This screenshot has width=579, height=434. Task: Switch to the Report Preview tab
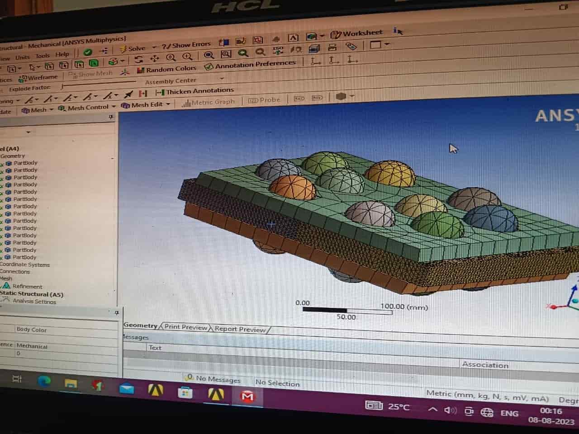coord(240,329)
